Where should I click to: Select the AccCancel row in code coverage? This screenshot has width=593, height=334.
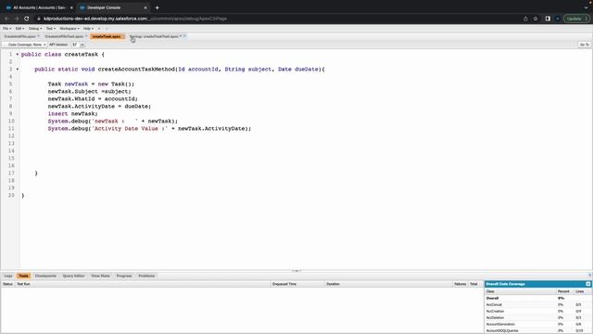tap(538, 305)
